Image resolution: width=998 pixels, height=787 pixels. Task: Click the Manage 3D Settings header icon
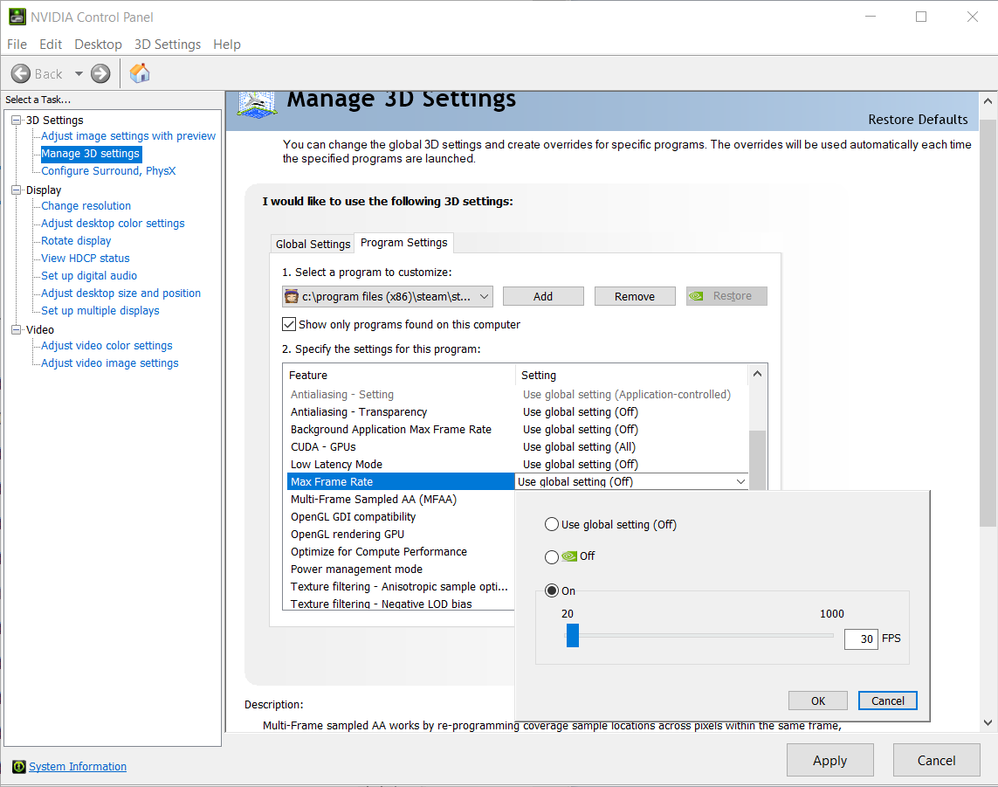point(257,105)
